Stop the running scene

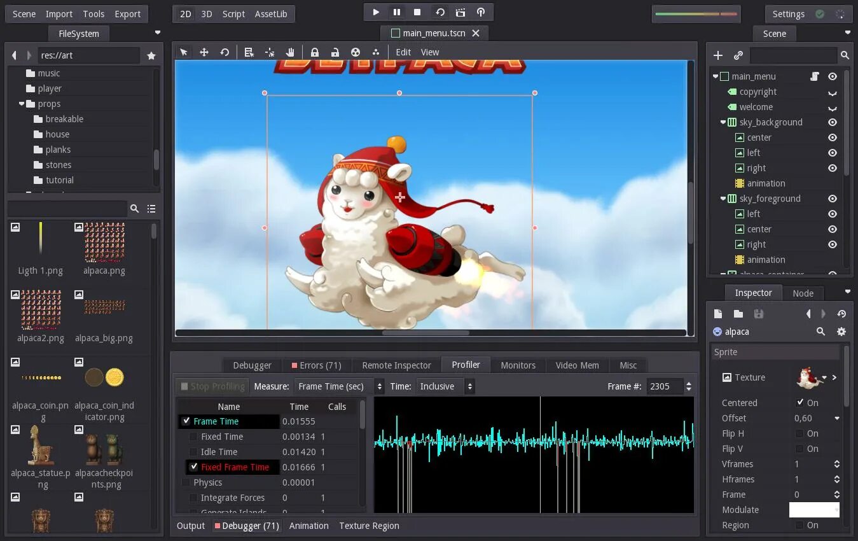pyautogui.click(x=417, y=12)
